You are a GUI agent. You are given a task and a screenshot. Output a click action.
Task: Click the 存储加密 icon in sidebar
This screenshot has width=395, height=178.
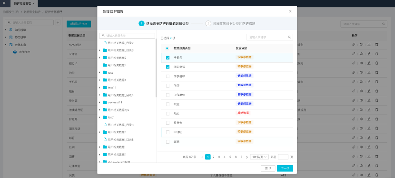(x=11, y=44)
